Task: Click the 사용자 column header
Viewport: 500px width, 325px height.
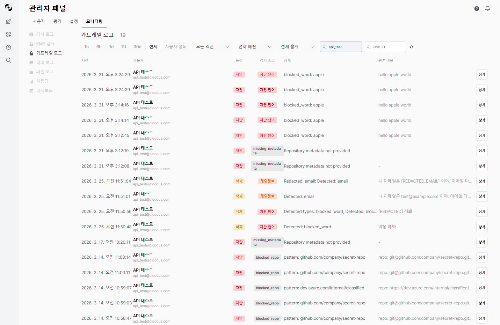Action: tap(138, 60)
